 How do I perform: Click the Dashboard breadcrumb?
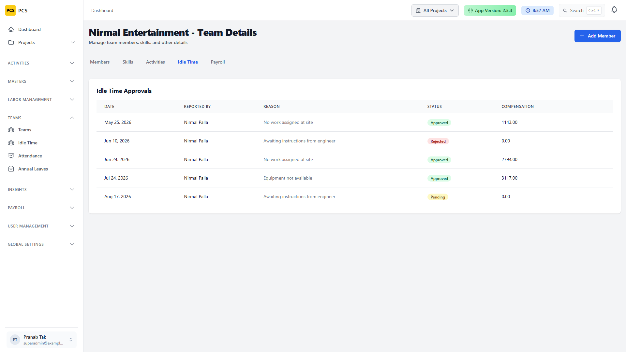102,10
